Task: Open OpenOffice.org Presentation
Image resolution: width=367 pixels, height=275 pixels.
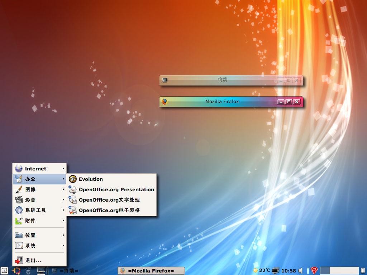Action: (x=111, y=189)
